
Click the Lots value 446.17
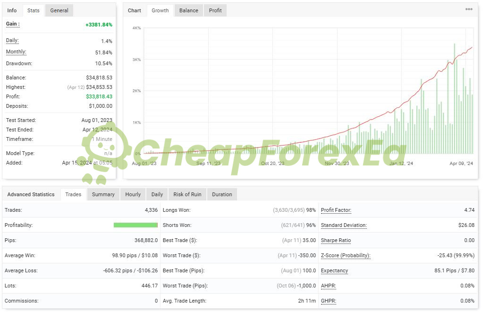point(150,286)
